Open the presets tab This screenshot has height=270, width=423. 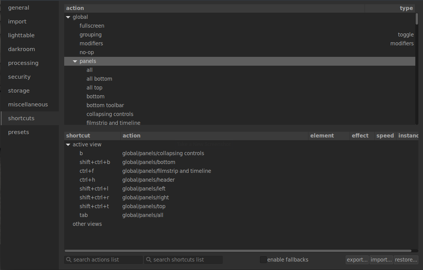[x=18, y=132]
